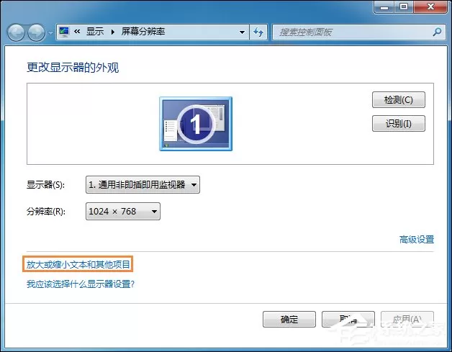The width and height of the screenshot is (452, 352).
Task: Confirm with the 确定 button
Action: pos(289,319)
